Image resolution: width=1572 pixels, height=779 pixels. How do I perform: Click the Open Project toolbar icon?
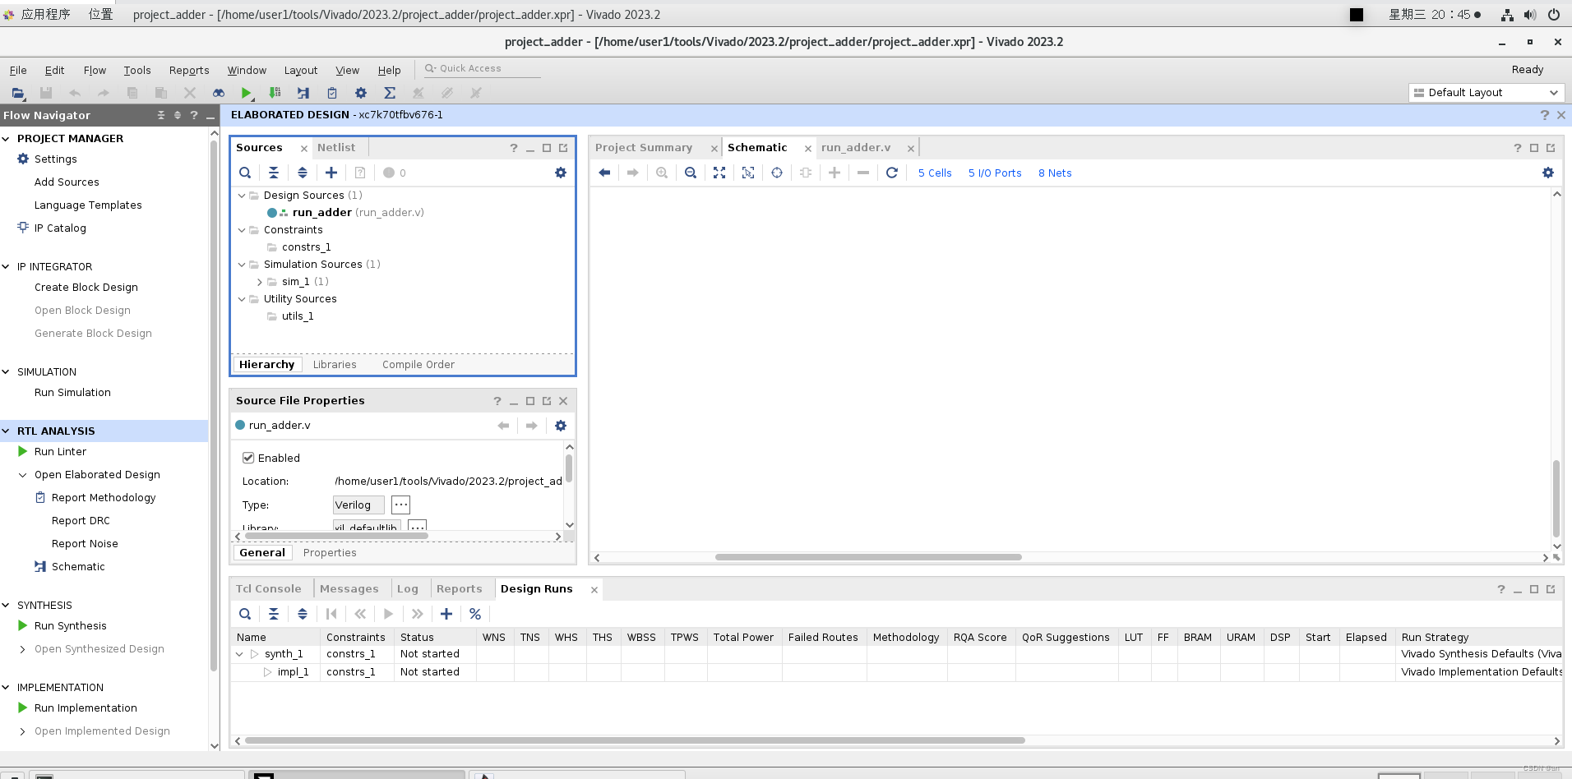tap(18, 93)
